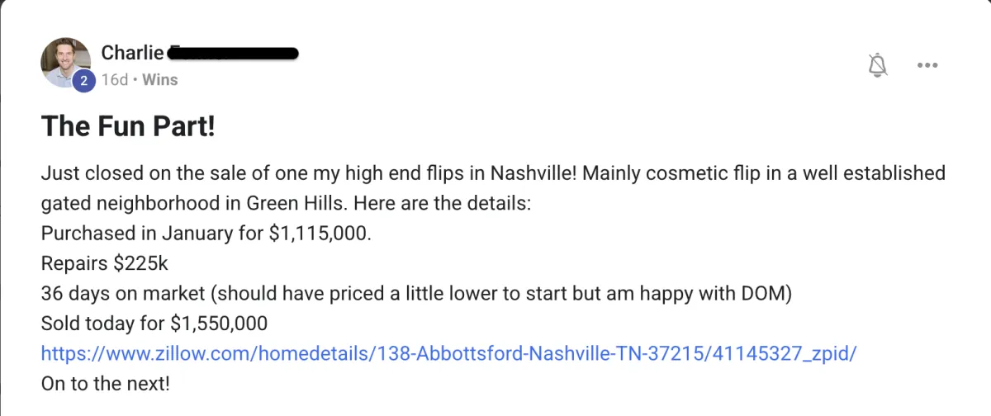Click the level 2 badge on avatar
Viewport: 991px width, 416px height.
coord(83,81)
